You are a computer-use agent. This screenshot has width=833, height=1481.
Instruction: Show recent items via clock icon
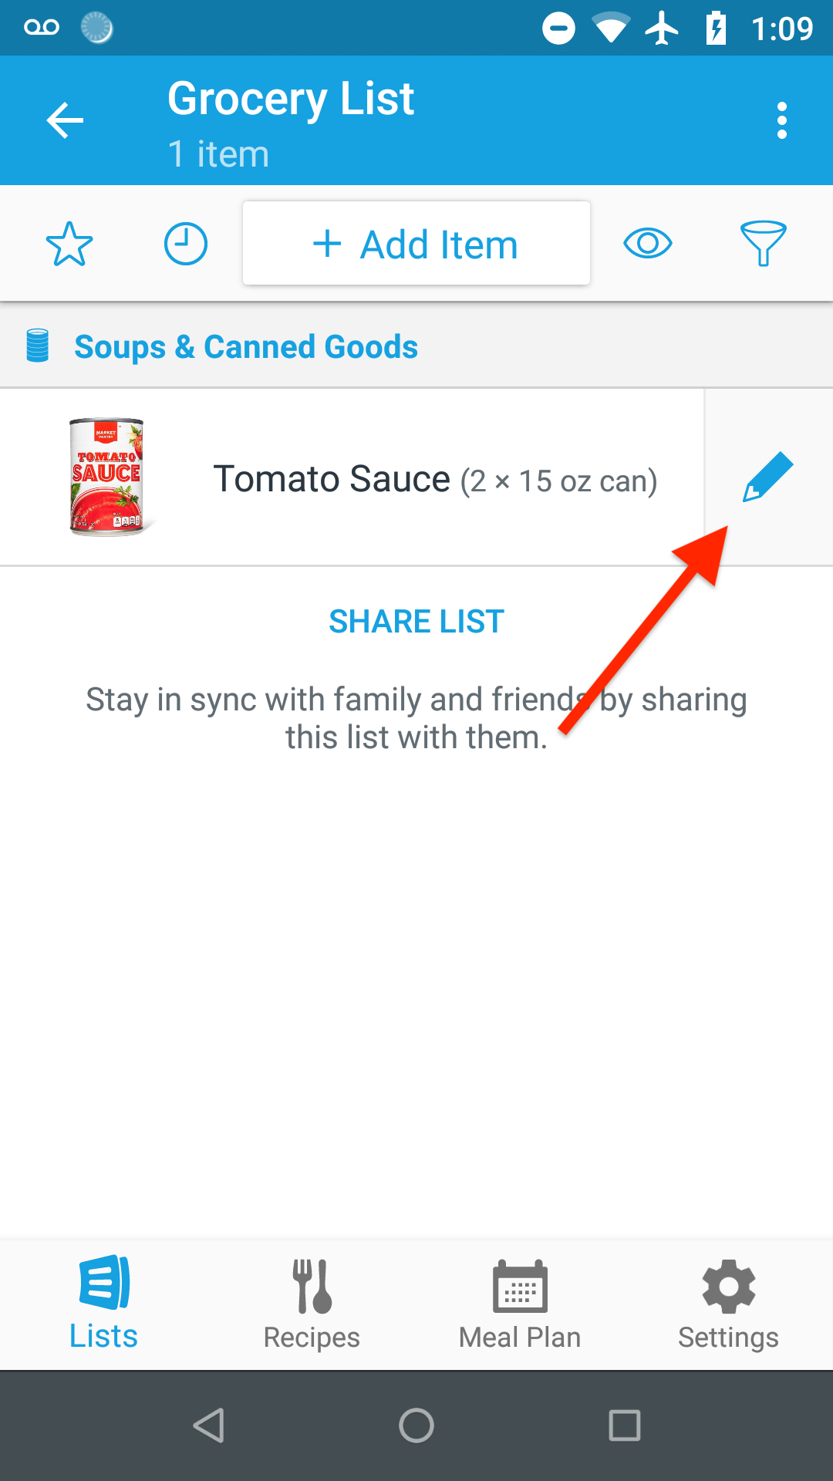click(x=186, y=244)
